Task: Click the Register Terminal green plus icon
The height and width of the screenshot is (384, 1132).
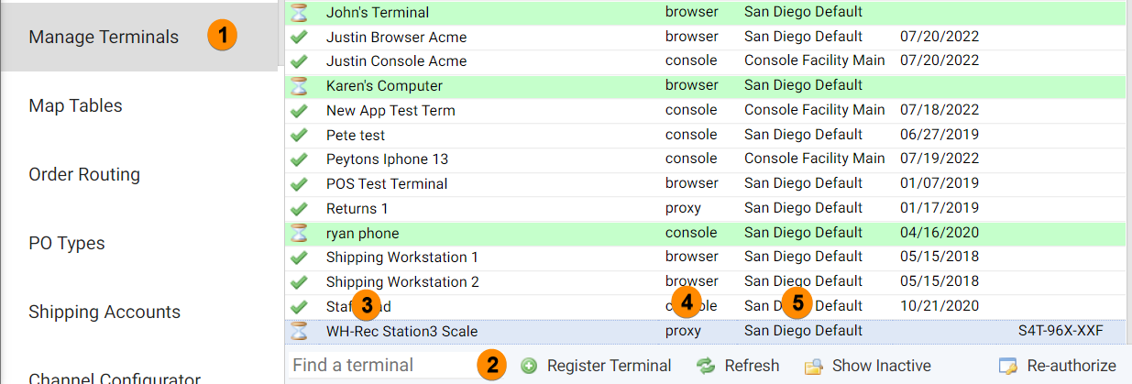Action: (x=529, y=366)
